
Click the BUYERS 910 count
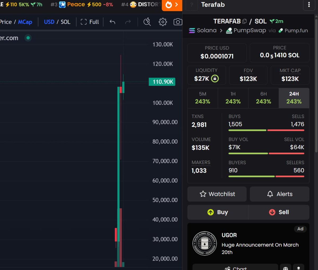click(233, 171)
